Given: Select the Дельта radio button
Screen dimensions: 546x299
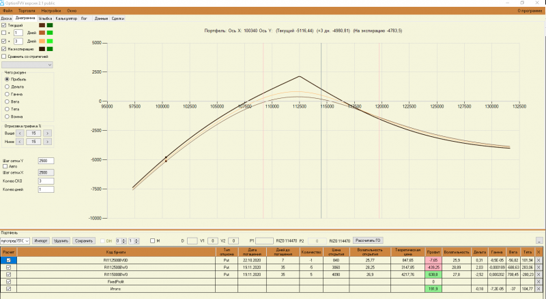Looking at the screenshot, I should (7, 86).
